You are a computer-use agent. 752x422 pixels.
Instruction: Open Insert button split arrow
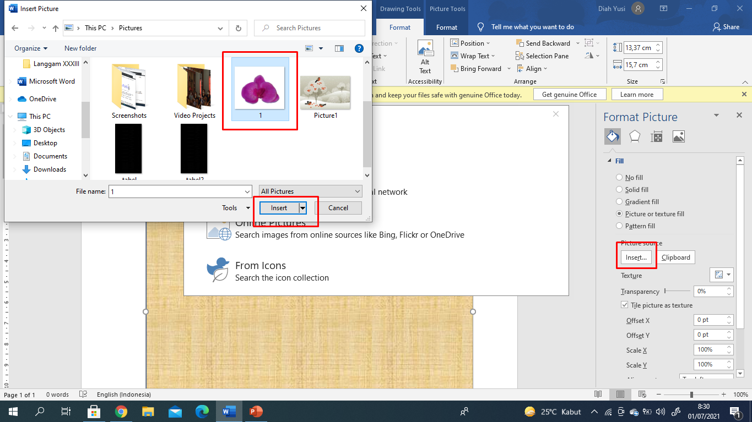pyautogui.click(x=302, y=208)
